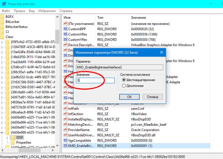Click the VgaCompatible DWORD value icon
The width and height of the screenshot is (223, 159).
coord(65,140)
